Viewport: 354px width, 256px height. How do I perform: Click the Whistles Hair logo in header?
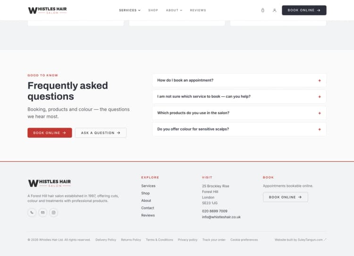coord(47,10)
